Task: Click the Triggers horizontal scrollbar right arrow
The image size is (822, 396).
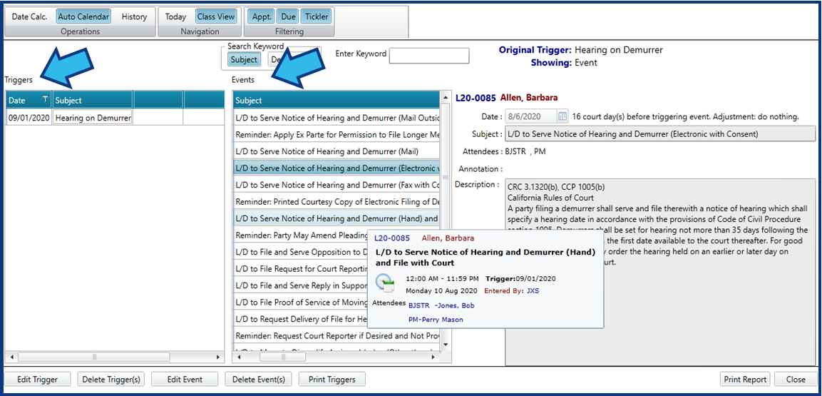Action: click(219, 357)
